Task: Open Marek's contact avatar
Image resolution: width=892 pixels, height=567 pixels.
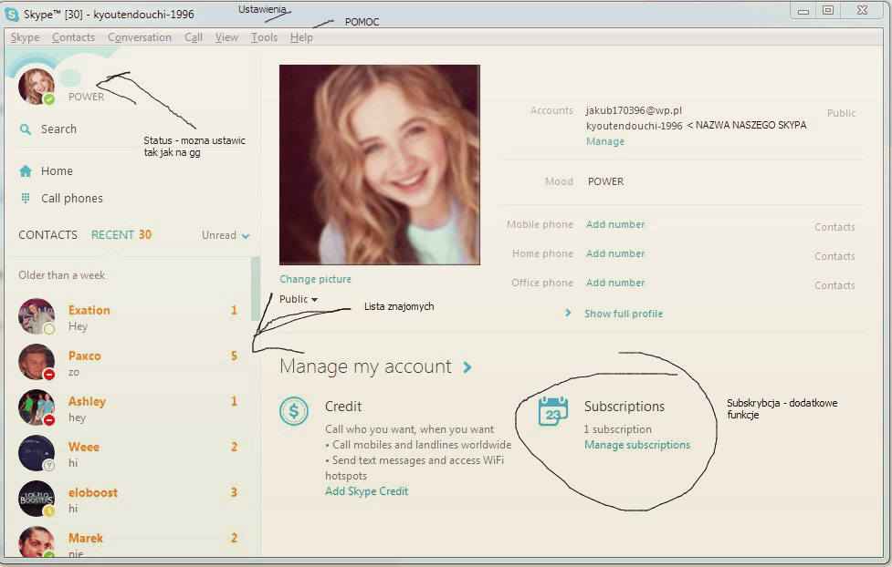Action: 37,541
